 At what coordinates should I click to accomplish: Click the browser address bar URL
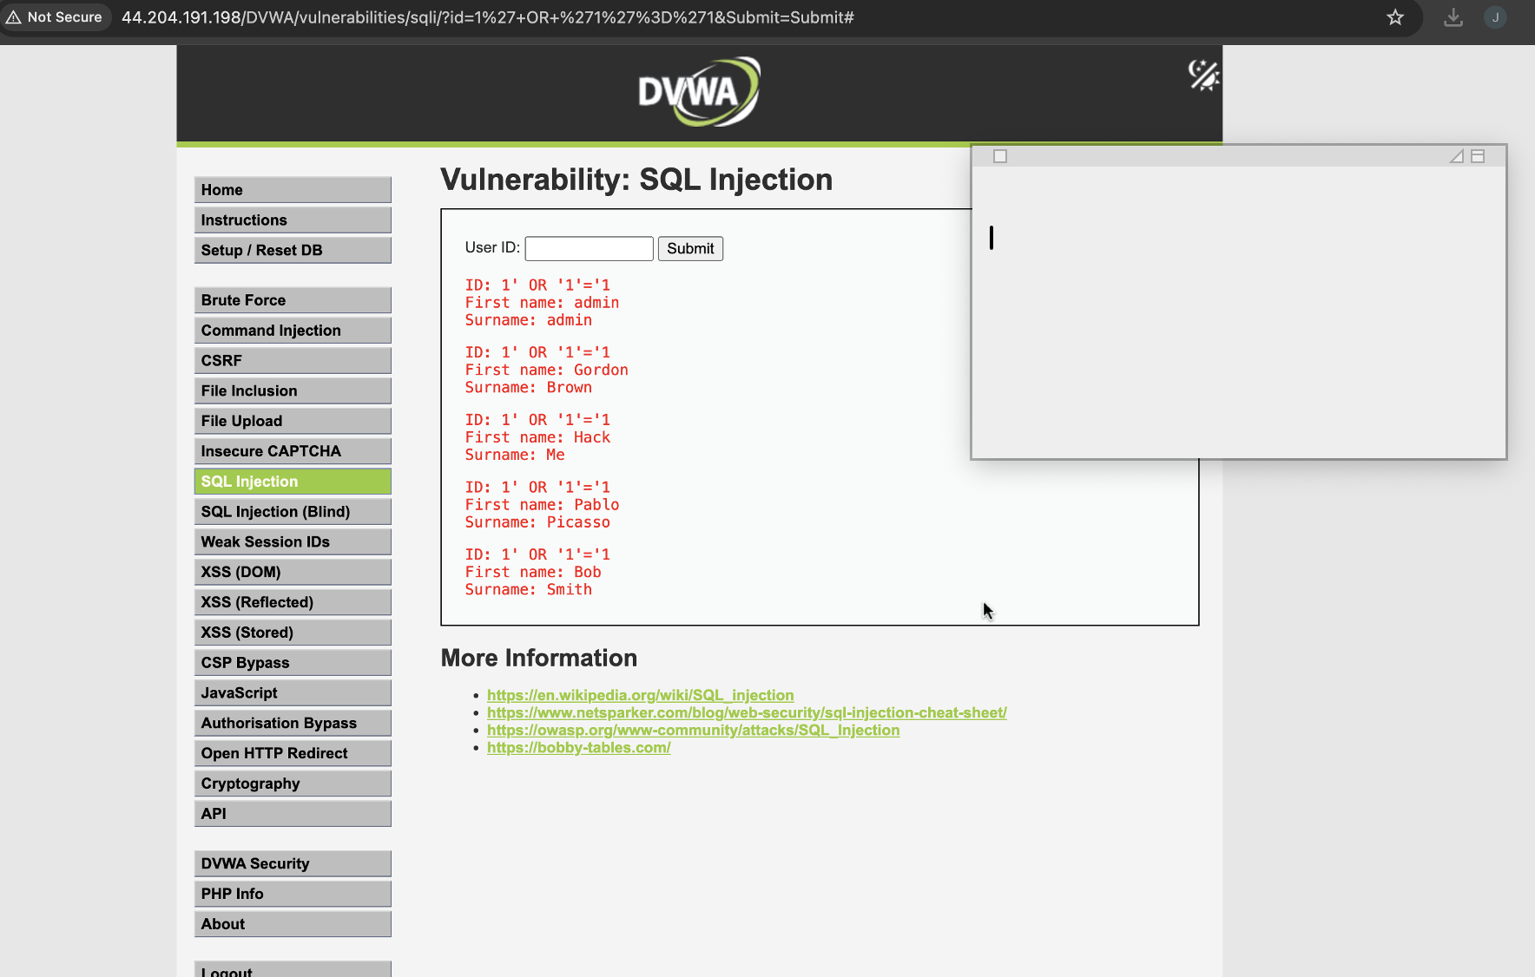(x=488, y=17)
